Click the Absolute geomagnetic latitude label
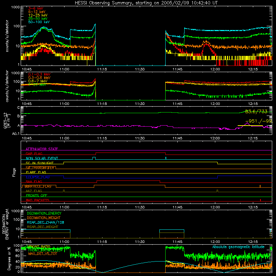 [238, 247]
